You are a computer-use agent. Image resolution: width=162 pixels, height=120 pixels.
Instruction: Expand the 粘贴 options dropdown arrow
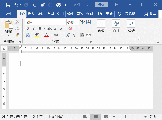coord(9,35)
